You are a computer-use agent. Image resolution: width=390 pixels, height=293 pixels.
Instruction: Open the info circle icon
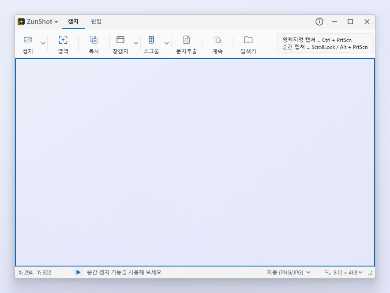319,22
